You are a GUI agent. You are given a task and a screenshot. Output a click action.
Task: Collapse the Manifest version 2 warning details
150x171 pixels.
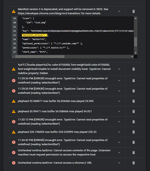coord(119,11)
